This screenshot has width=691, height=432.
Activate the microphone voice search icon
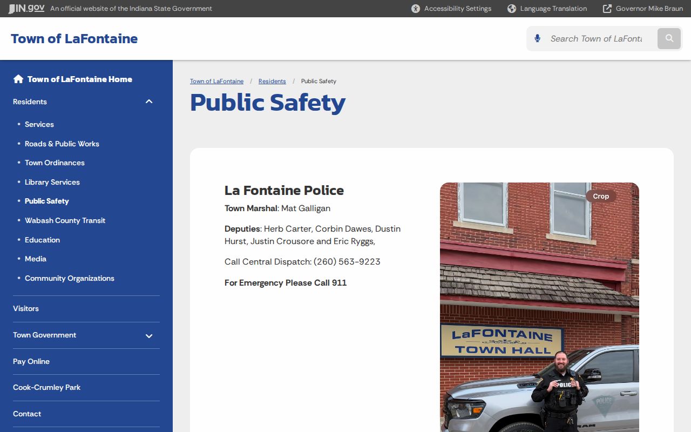[x=537, y=38]
